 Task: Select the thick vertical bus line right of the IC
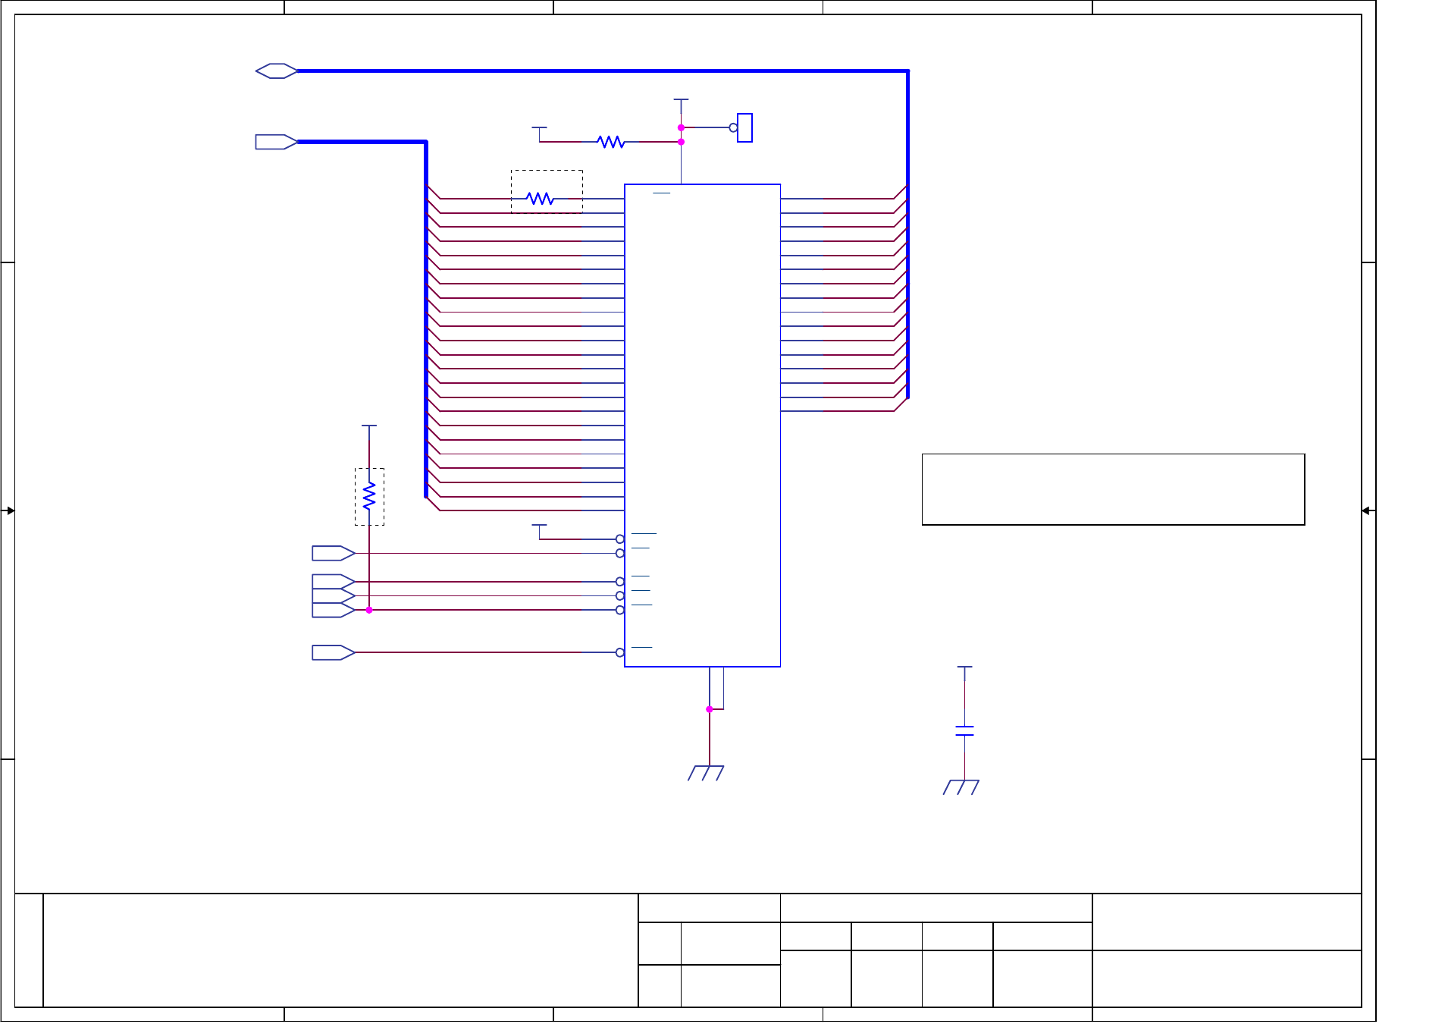click(907, 234)
